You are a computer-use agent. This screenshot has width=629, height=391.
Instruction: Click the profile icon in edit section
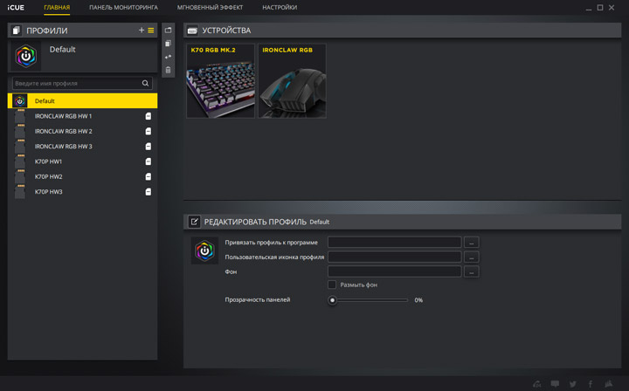pyautogui.click(x=204, y=250)
